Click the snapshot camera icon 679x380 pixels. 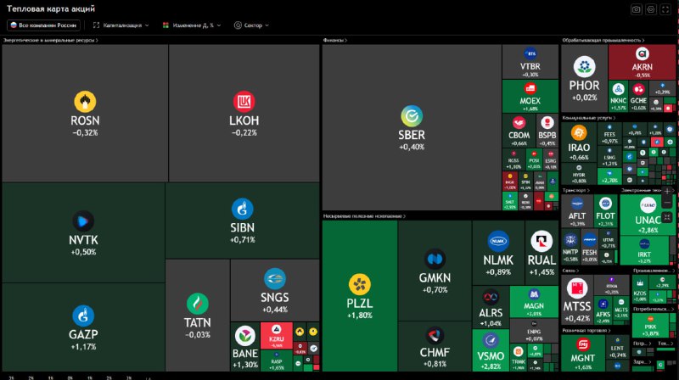click(x=636, y=9)
